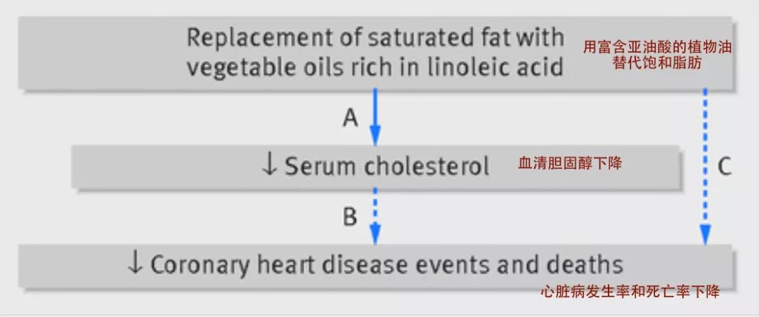Click the long dashed arrow labeled C

pos(706,167)
